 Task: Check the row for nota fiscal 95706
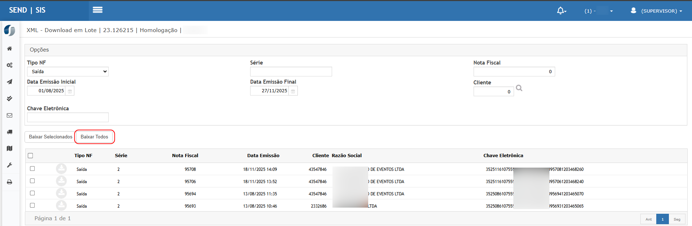pyautogui.click(x=32, y=181)
